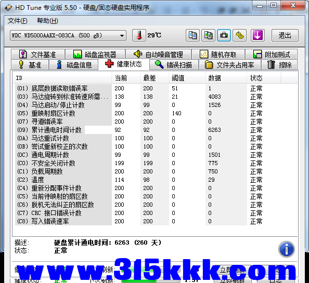Go to the 自动噪音管理 tab
309x283 pixels.
159,54
